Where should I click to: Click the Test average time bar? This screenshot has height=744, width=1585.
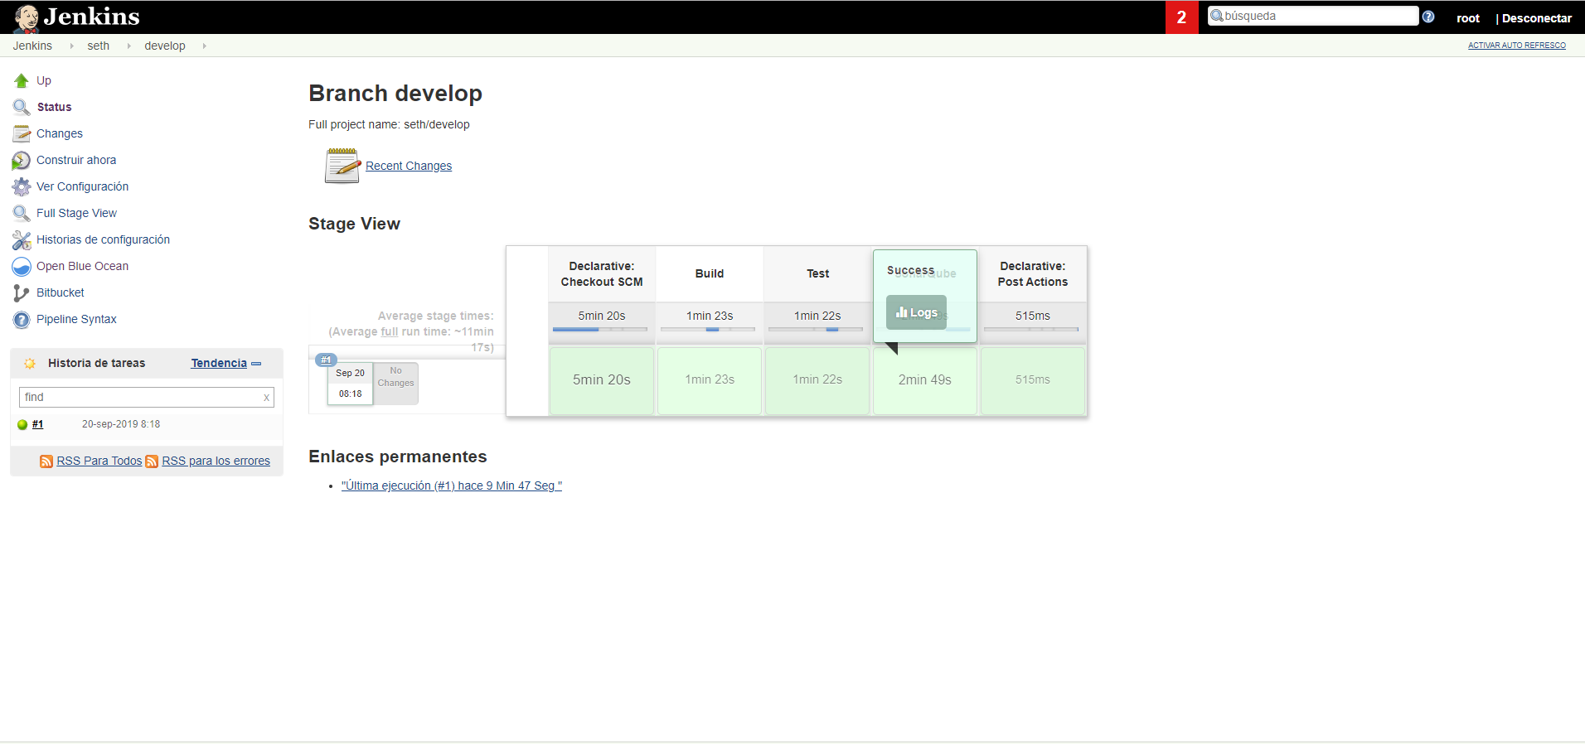816,330
